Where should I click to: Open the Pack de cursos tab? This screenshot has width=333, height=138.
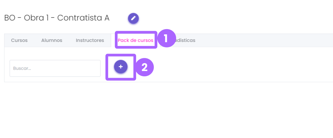pyautogui.click(x=136, y=40)
